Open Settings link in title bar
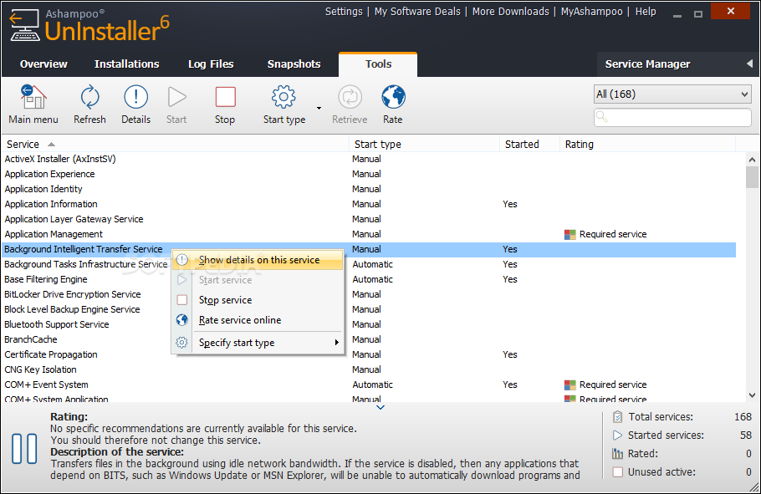 tap(344, 12)
